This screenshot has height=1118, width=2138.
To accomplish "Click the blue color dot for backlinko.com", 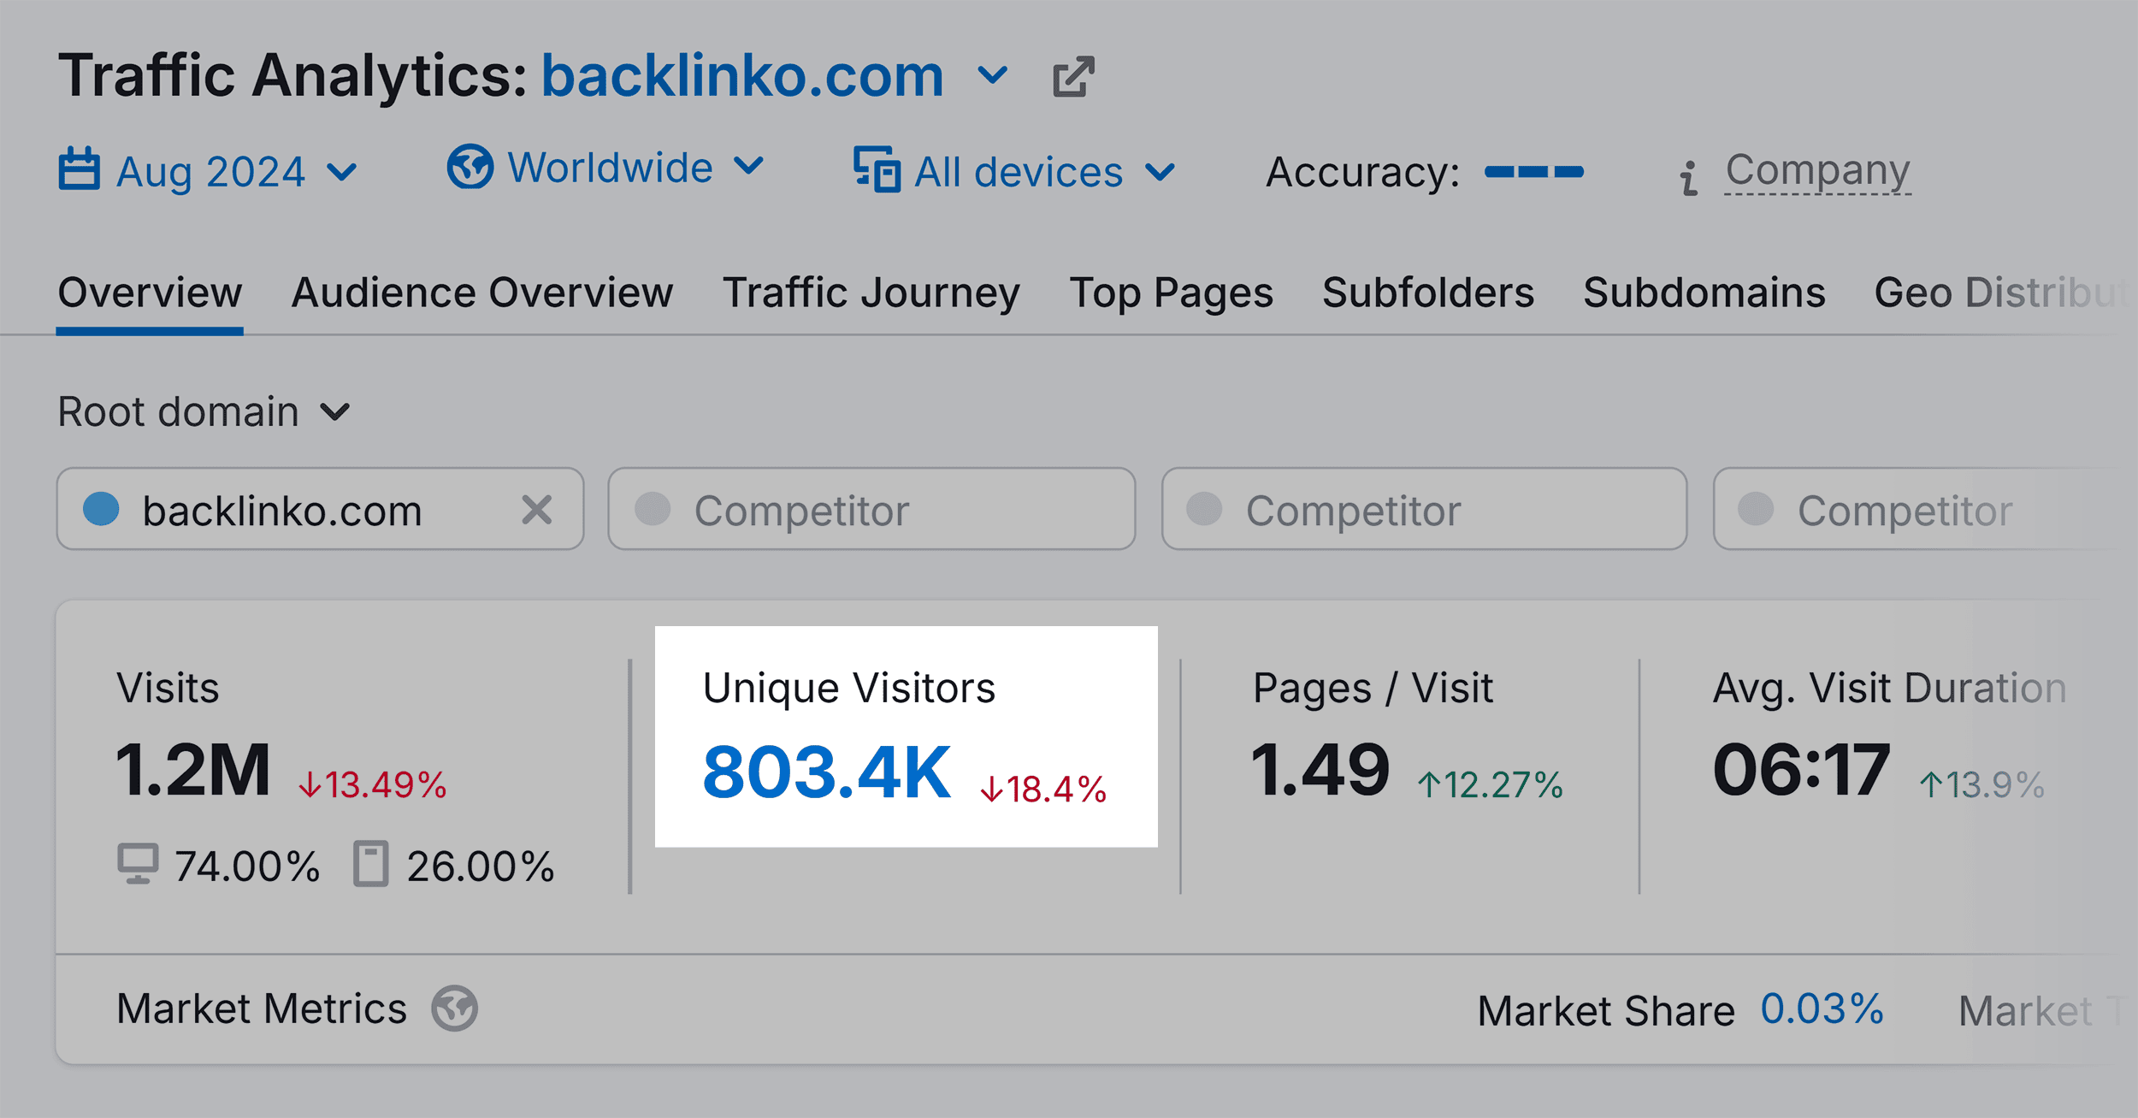I will (101, 509).
